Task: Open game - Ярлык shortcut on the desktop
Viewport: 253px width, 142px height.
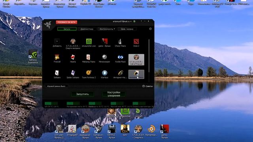Action: click(x=164, y=131)
